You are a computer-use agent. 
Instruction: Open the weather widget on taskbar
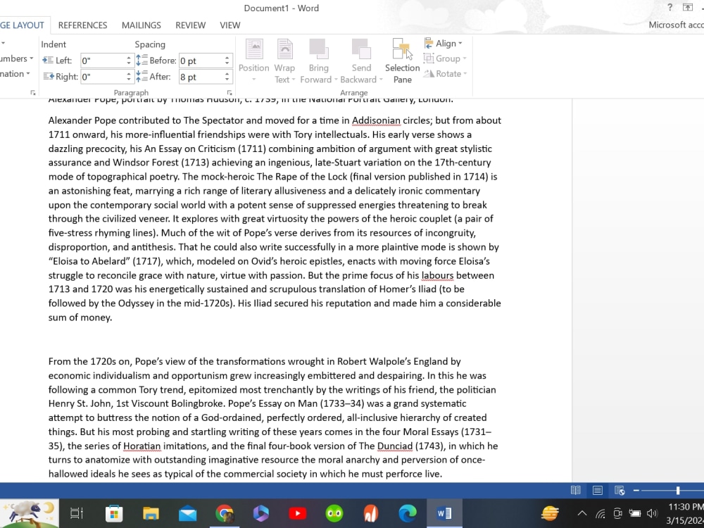pyautogui.click(x=550, y=513)
